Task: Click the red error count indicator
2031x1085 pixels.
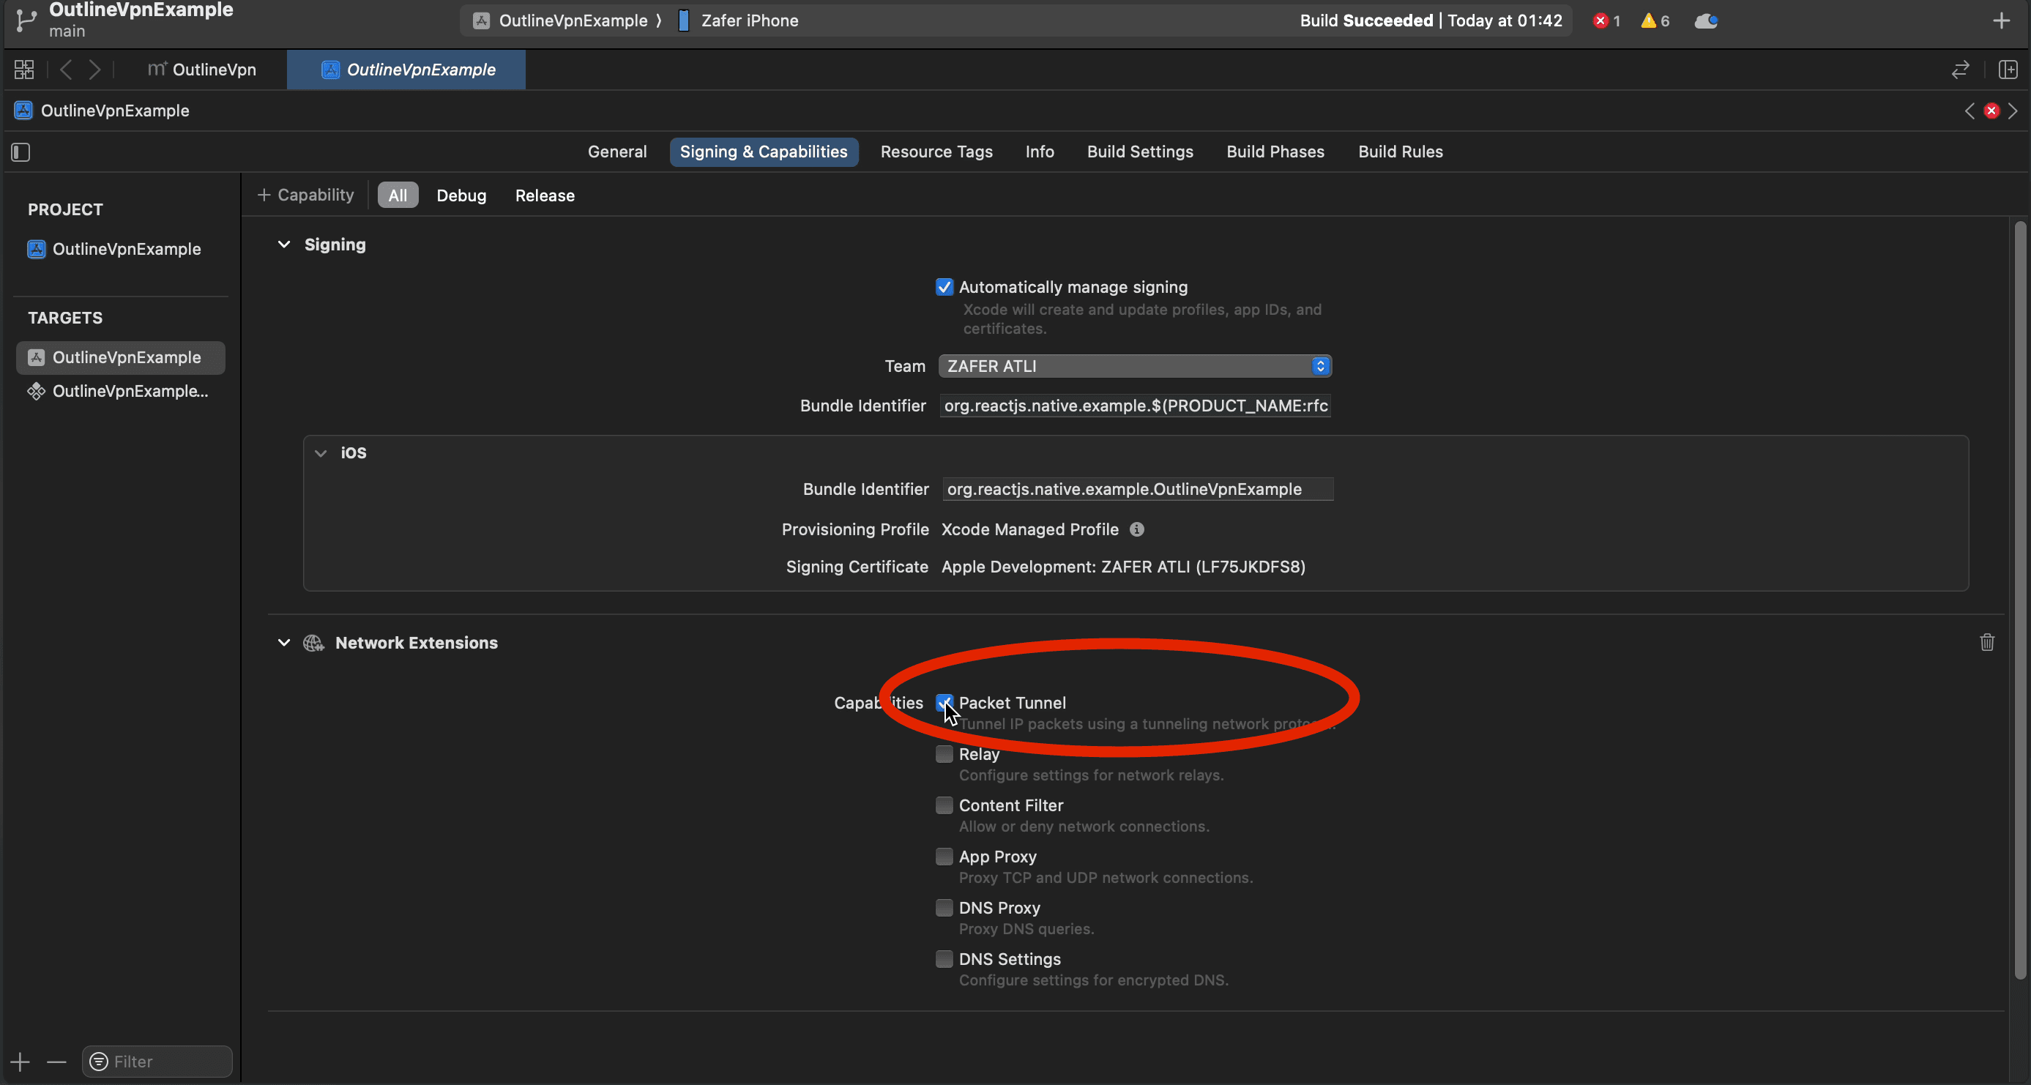Action: coord(1606,20)
